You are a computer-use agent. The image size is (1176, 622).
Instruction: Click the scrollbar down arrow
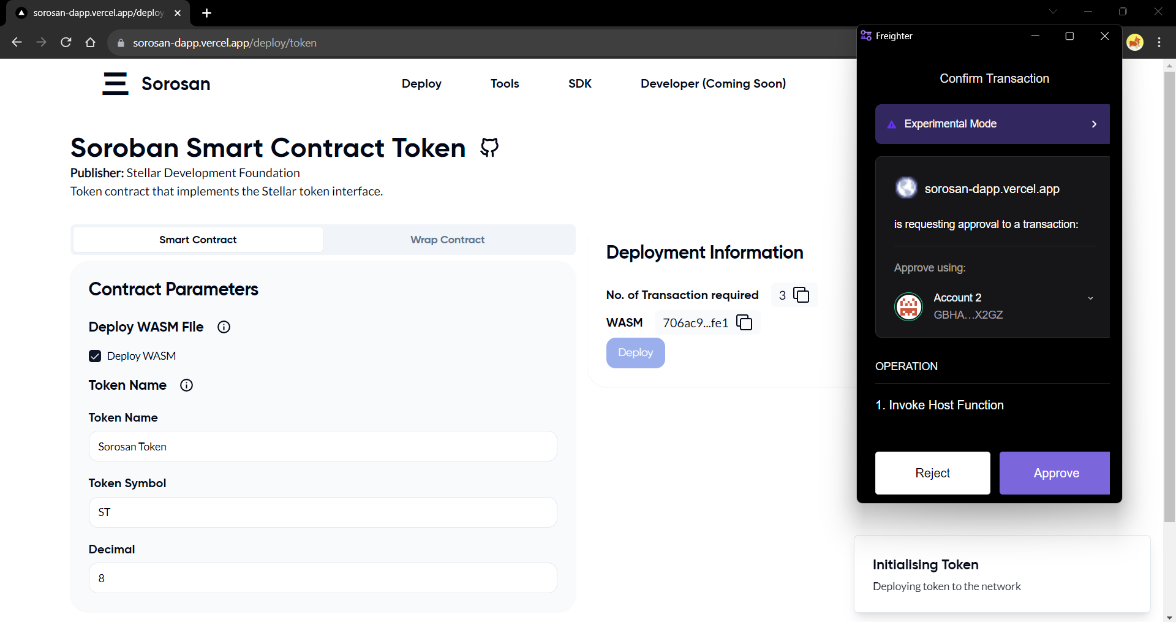1169,617
